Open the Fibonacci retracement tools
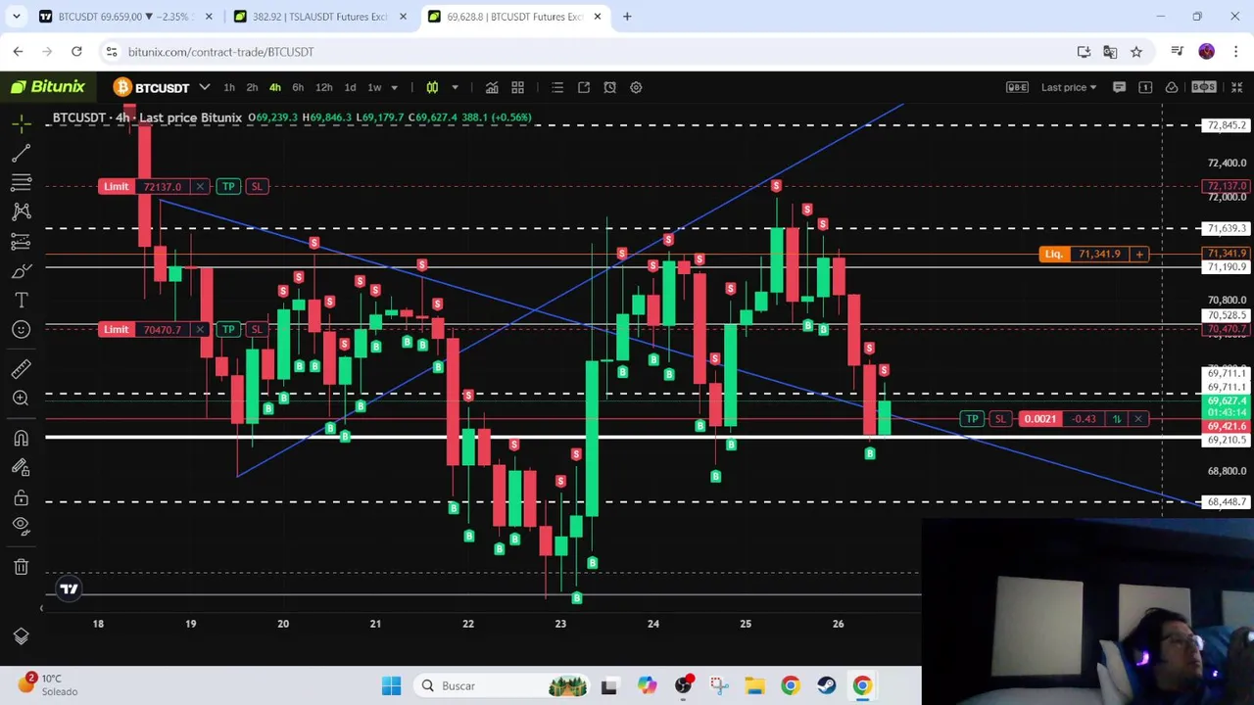This screenshot has width=1254, height=705. (21, 182)
